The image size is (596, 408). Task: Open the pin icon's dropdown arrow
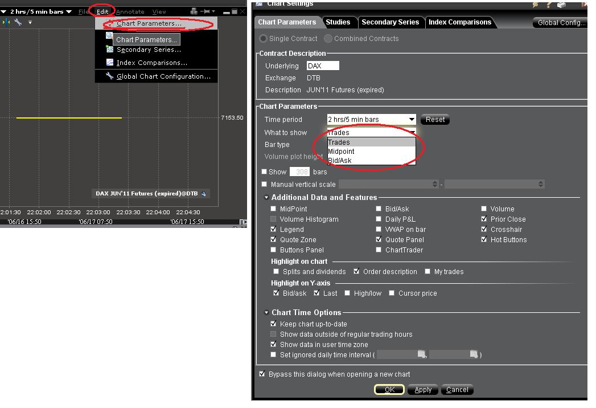pyautogui.click(x=213, y=11)
